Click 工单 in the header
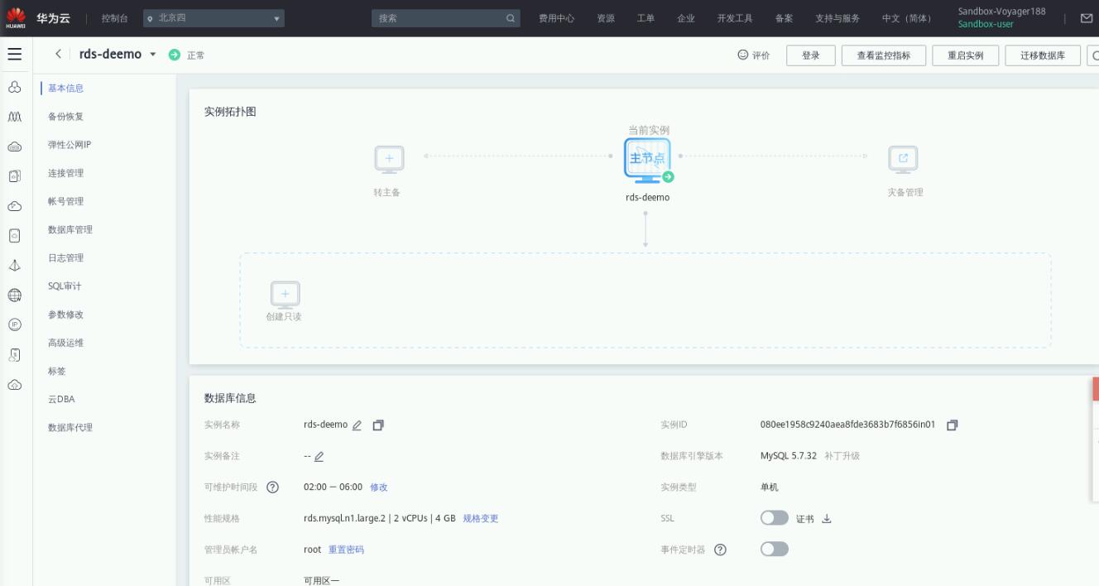This screenshot has height=586, width=1099. click(x=645, y=18)
